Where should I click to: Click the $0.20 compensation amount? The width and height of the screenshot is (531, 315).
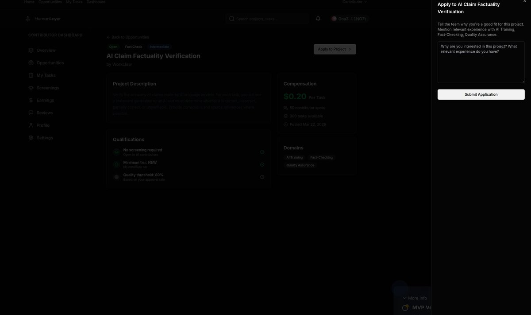(295, 96)
